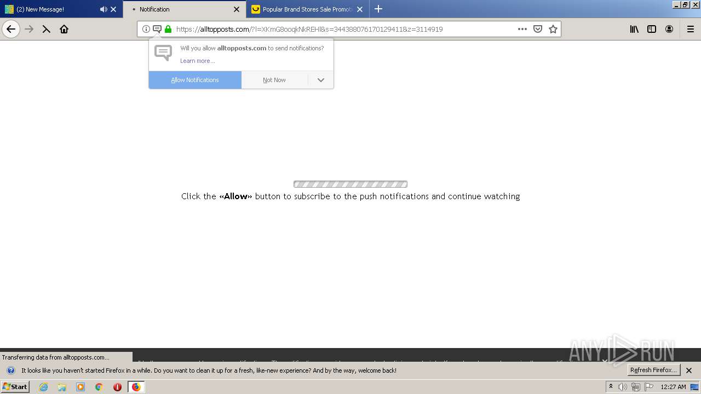This screenshot has width=701, height=394.
Task: Close the dark bottom page banner
Action: point(605,361)
